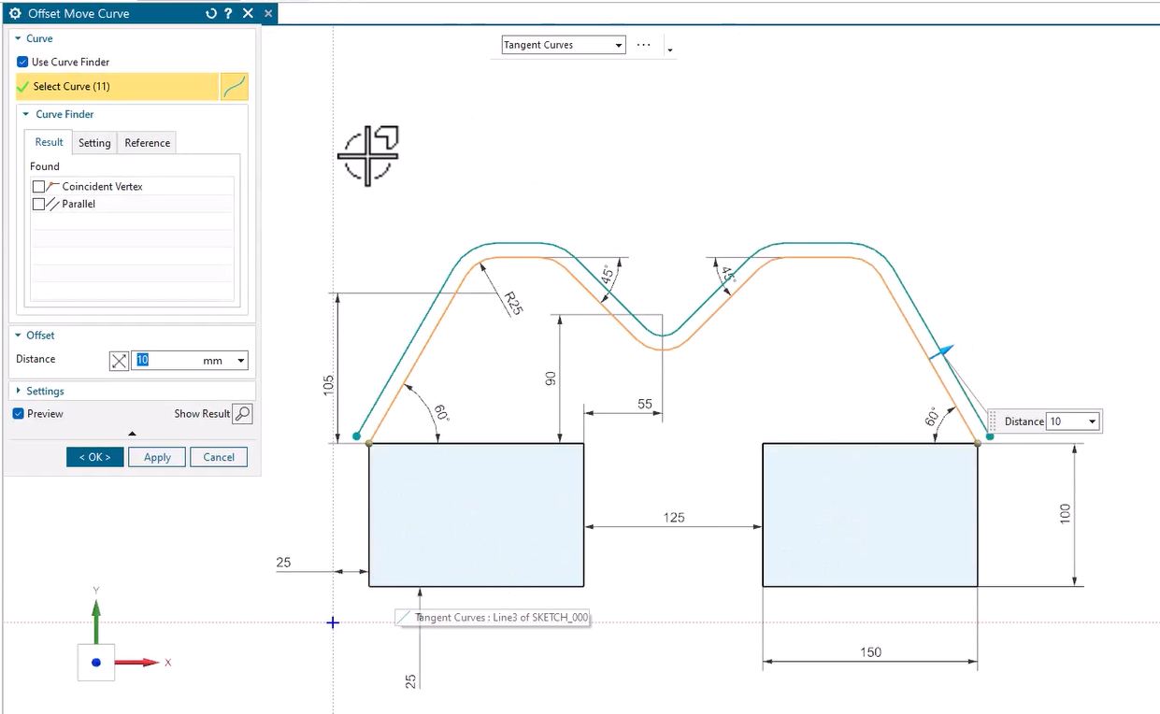Click the three-dots more options icon
This screenshot has height=714, width=1160.
(643, 45)
